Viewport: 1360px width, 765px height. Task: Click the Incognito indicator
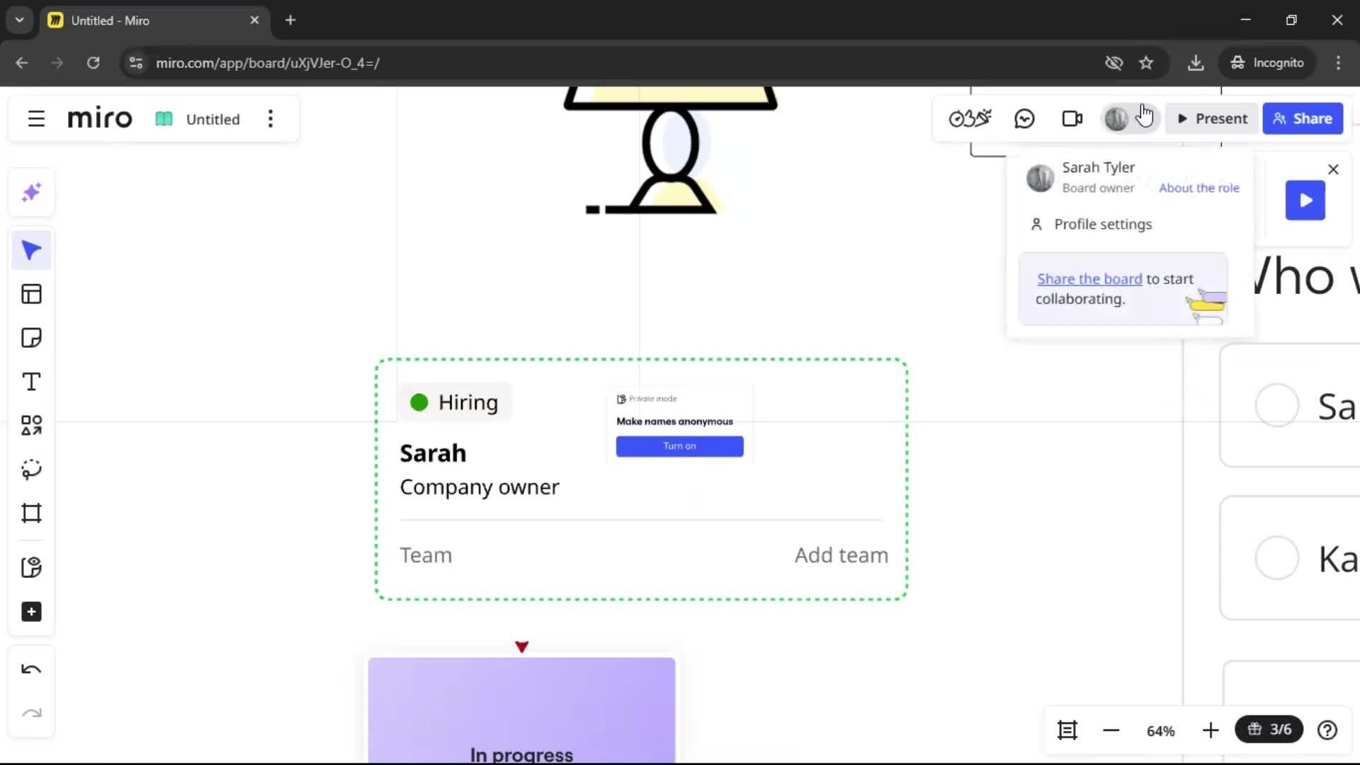1267,62
